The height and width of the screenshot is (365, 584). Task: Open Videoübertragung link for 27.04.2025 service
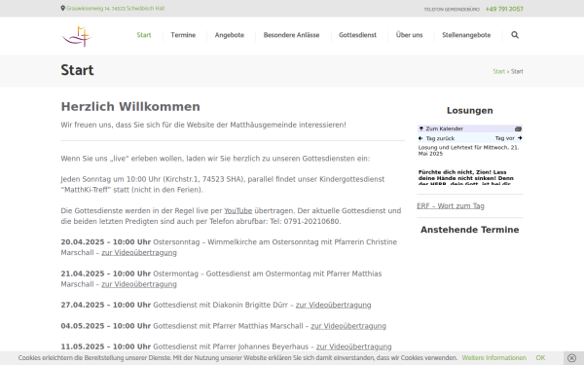(x=333, y=305)
